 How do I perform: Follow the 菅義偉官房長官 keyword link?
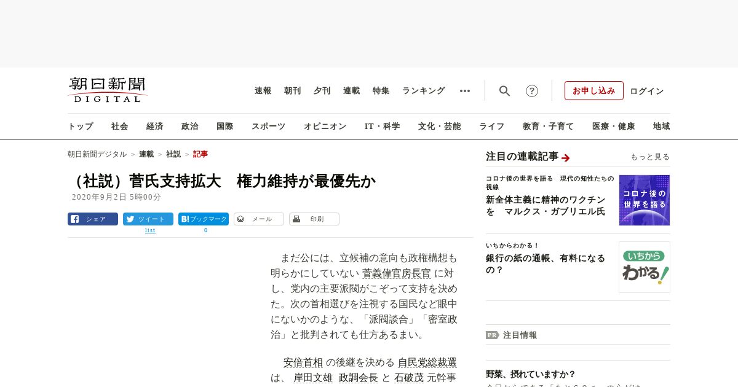(x=397, y=273)
